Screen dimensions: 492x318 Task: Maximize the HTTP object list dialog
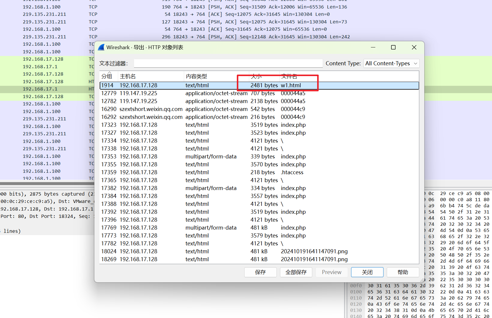point(393,47)
